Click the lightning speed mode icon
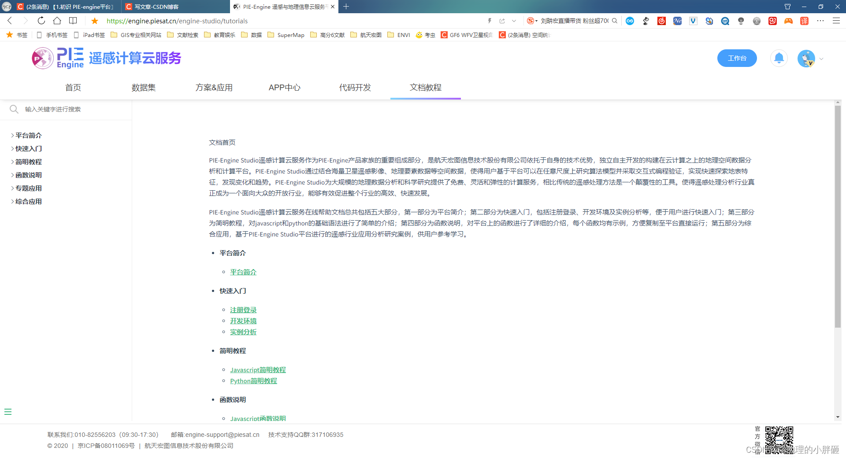The image size is (846, 458). (490, 21)
